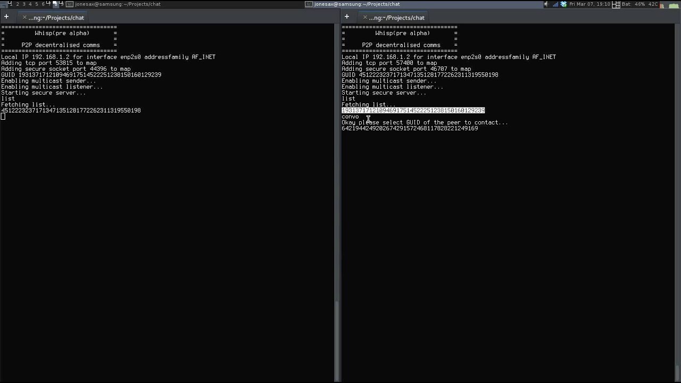Click 'Local IP 192.168.1.2' line in left terminal
This screenshot has height=383, width=681.
[108, 57]
